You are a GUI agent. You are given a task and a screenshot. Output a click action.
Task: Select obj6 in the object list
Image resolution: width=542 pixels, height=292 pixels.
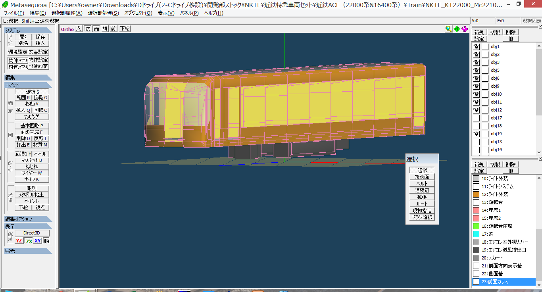pos(495,78)
